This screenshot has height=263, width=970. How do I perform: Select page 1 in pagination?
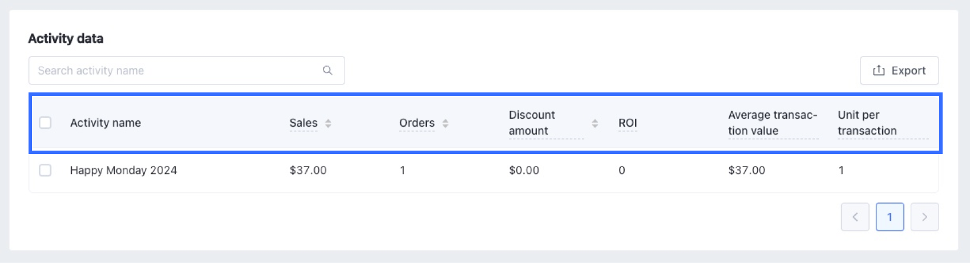[x=890, y=217]
